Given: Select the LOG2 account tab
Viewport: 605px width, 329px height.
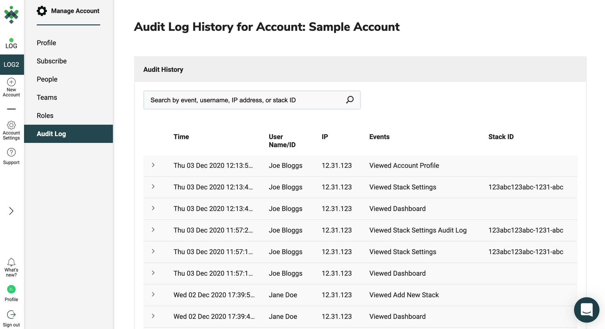Looking at the screenshot, I should tap(11, 64).
